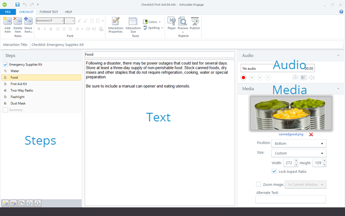Enable the Zoom Image checkbox
Screen dimensions: 345x216
coord(258,184)
